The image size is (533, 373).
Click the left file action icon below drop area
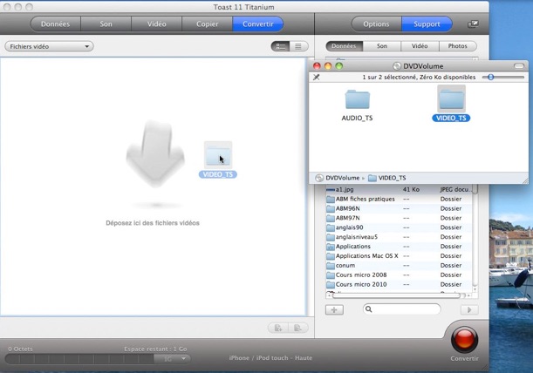pyautogui.click(x=278, y=328)
